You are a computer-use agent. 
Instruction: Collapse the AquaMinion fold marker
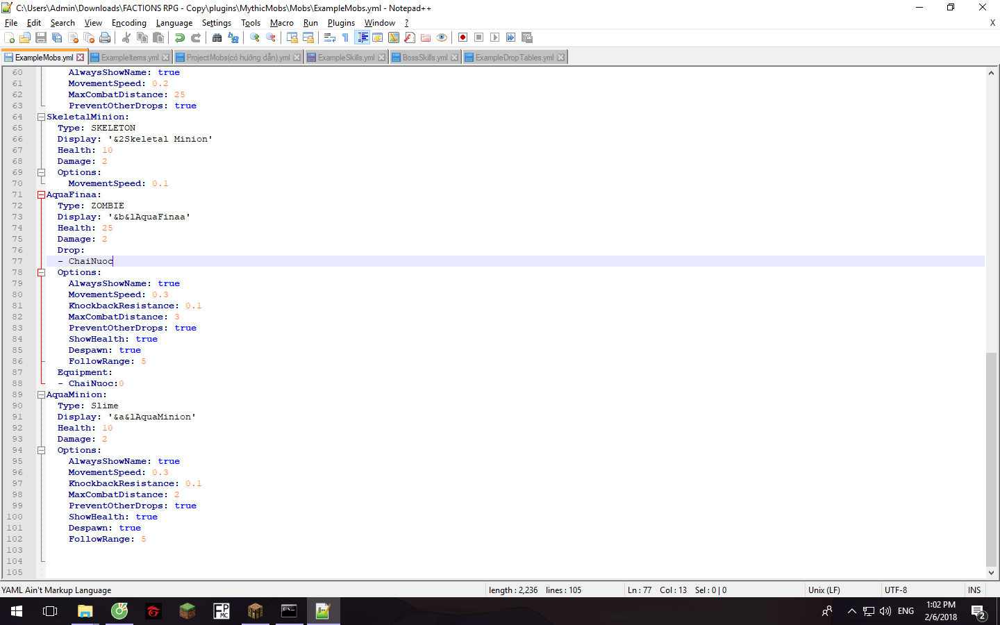coord(41,394)
